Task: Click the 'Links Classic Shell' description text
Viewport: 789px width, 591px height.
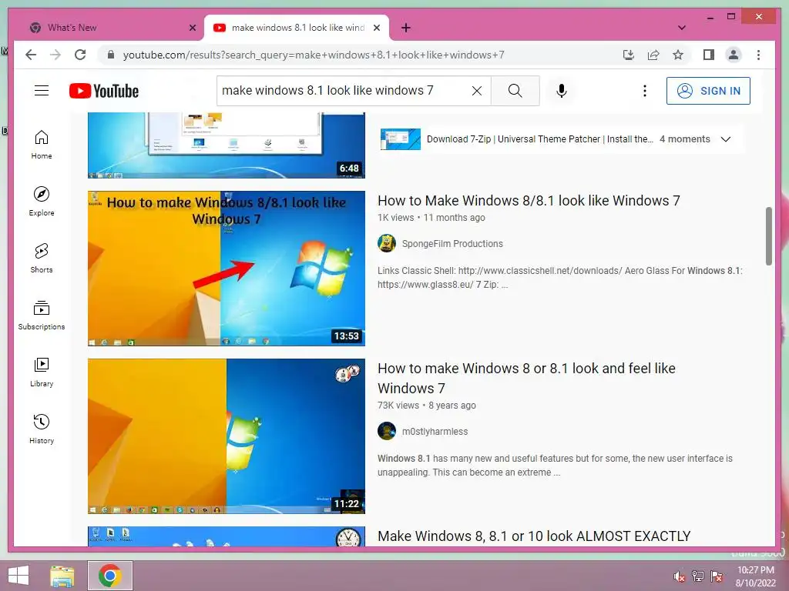Action: click(x=560, y=277)
